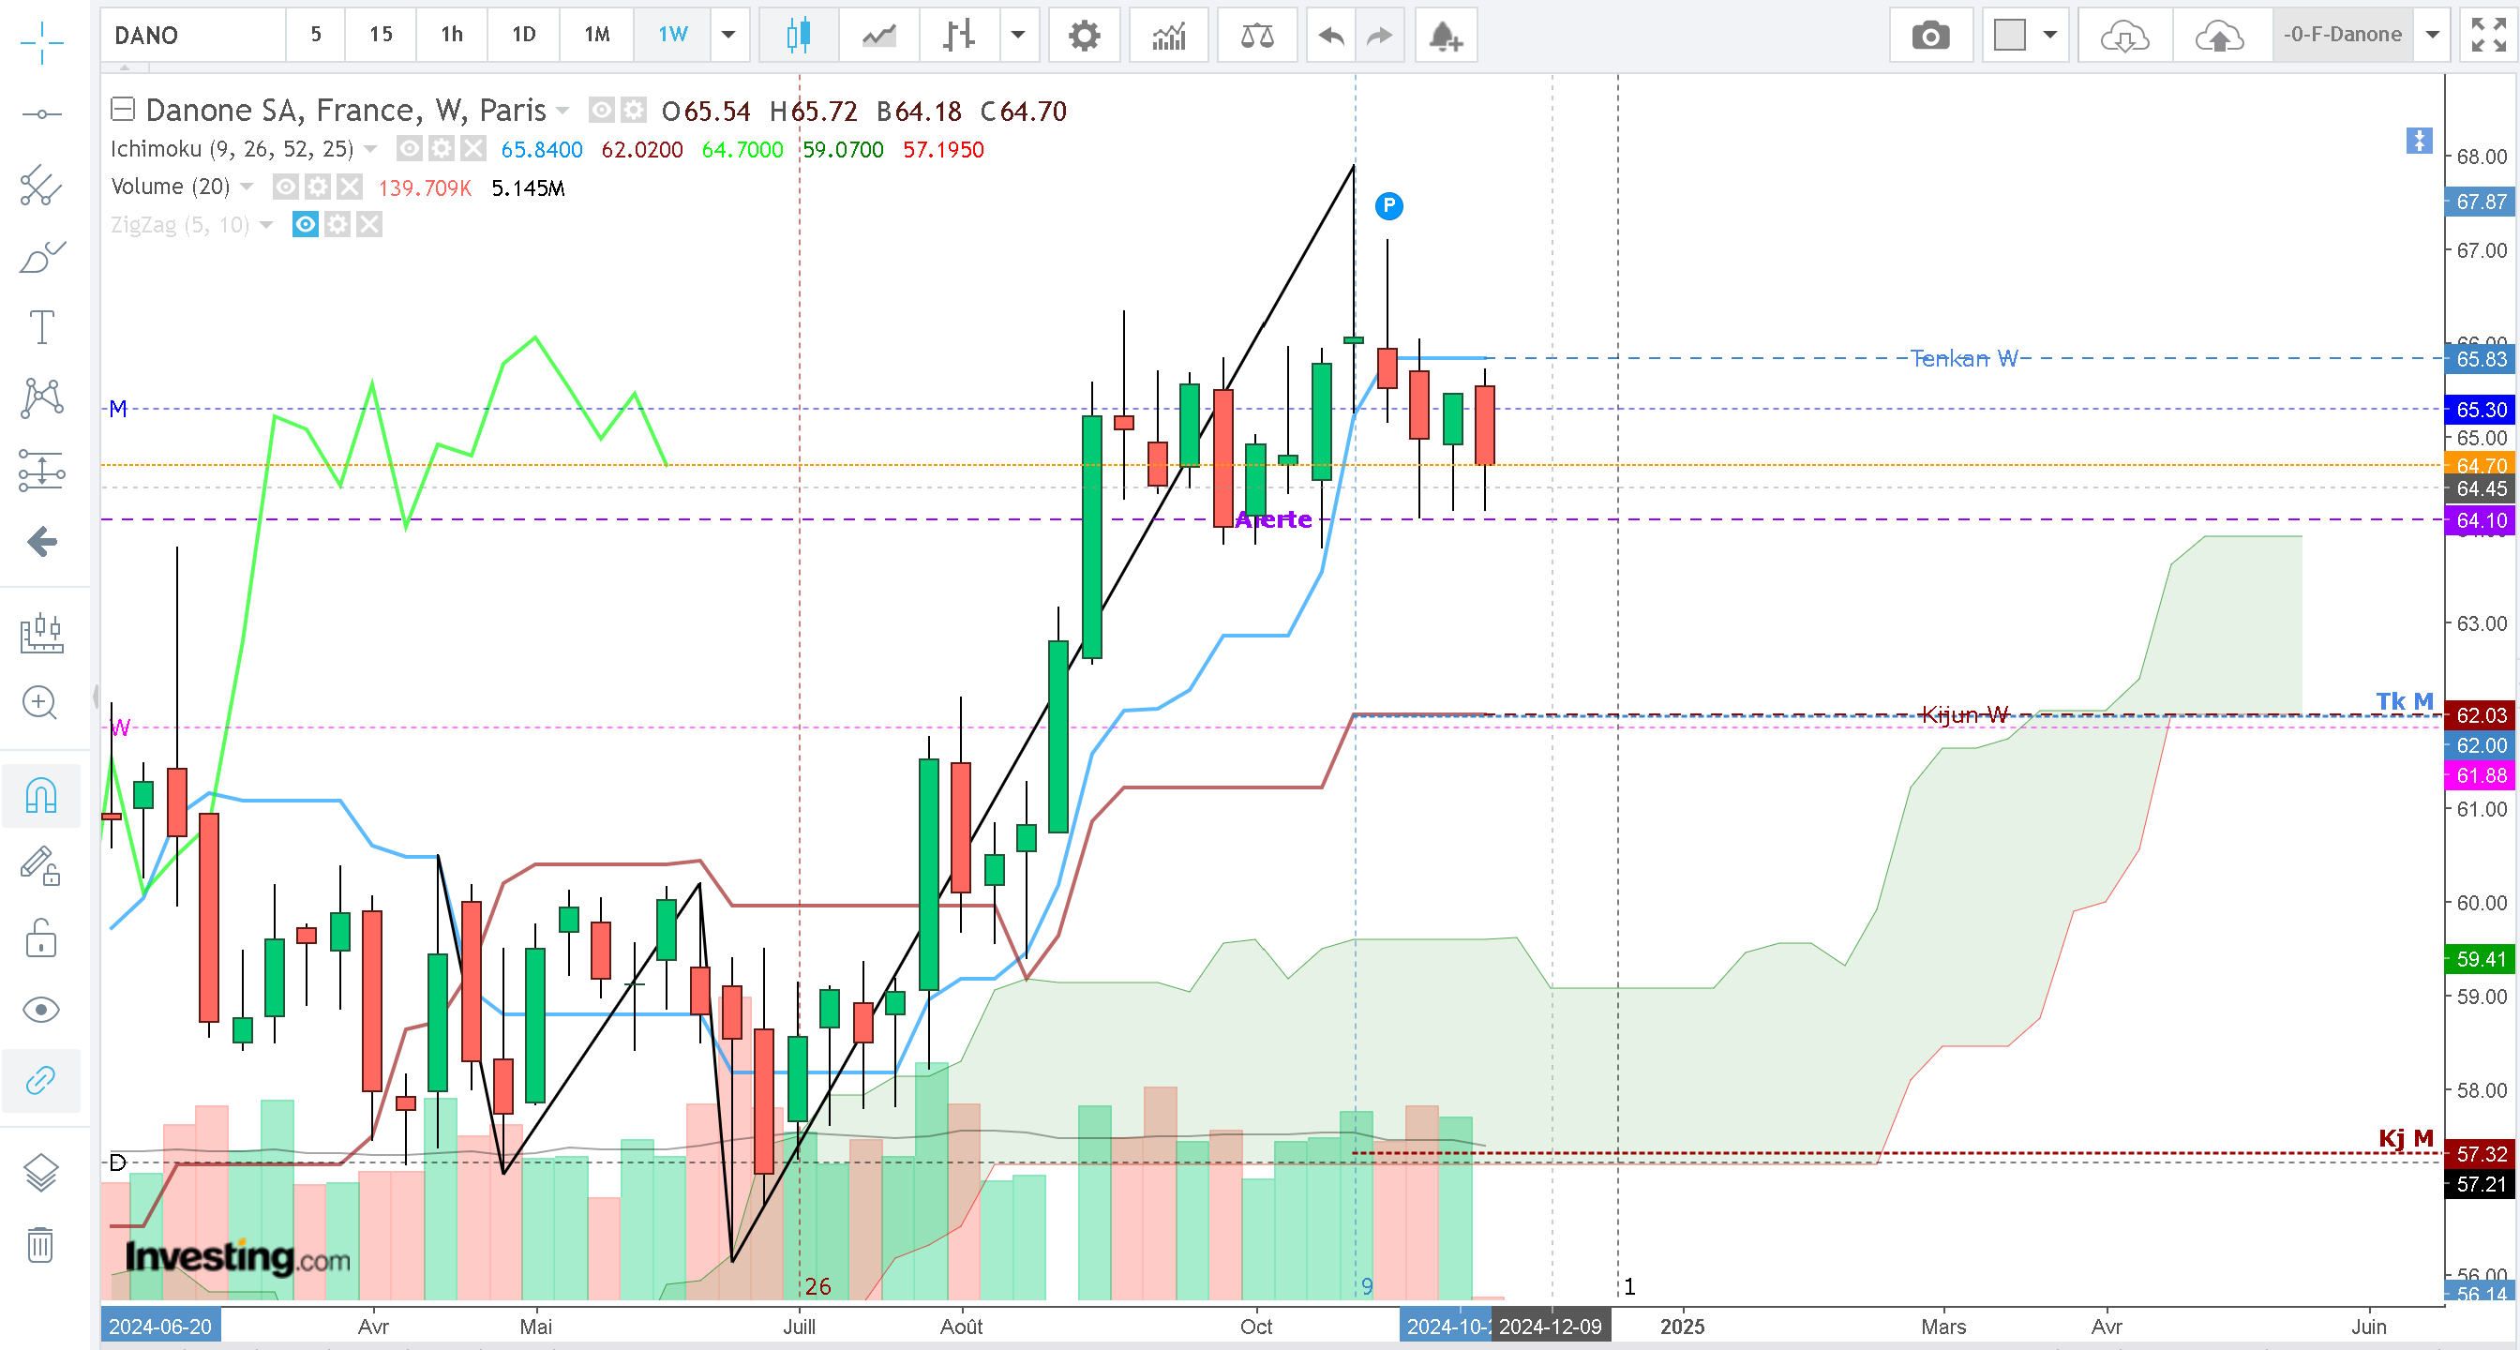Switch to the 1h timeframe
This screenshot has width=2520, height=1350.
click(451, 36)
